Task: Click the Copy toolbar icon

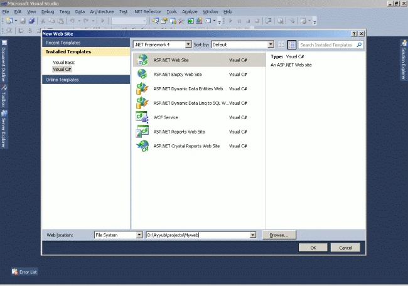Action: click(x=51, y=21)
